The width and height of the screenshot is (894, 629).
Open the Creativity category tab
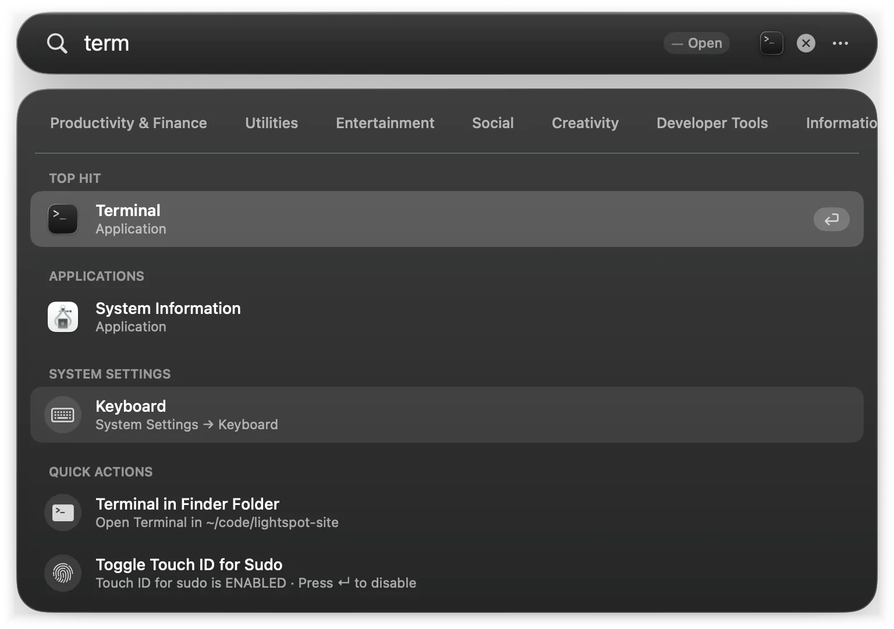click(585, 123)
